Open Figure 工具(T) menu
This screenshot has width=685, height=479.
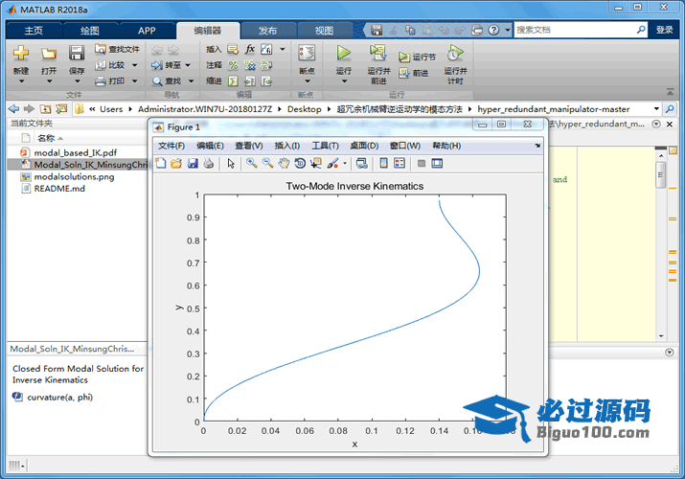click(x=325, y=146)
